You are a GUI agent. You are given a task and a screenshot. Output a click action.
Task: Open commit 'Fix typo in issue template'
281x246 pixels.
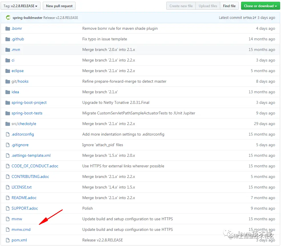pos(105,39)
